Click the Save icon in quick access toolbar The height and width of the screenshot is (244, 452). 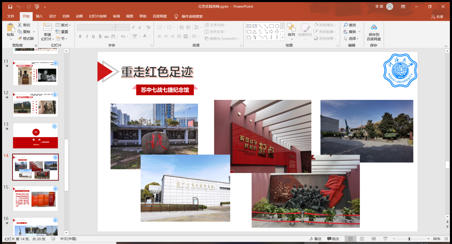pos(10,6)
